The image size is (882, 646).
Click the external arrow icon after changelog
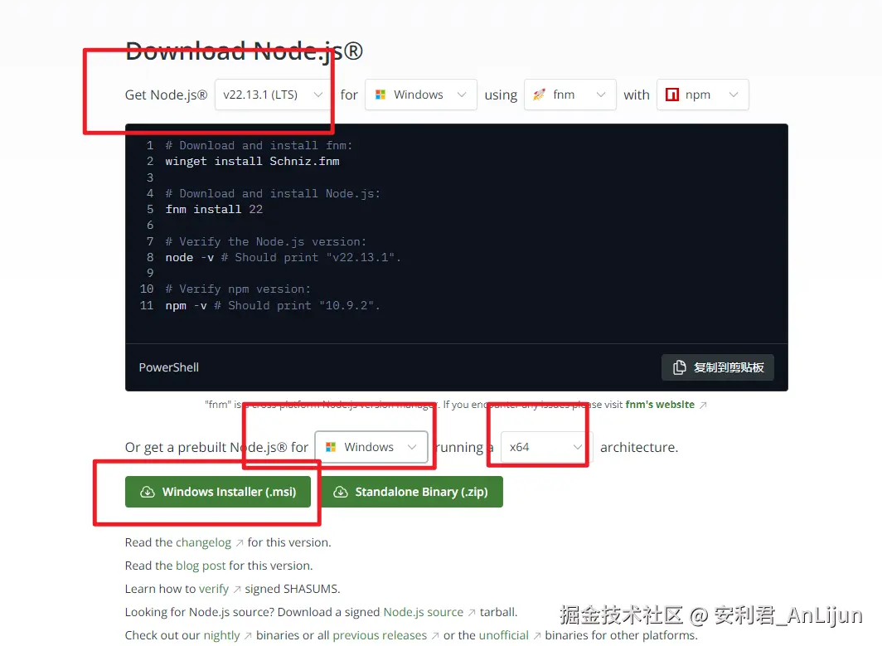(239, 543)
